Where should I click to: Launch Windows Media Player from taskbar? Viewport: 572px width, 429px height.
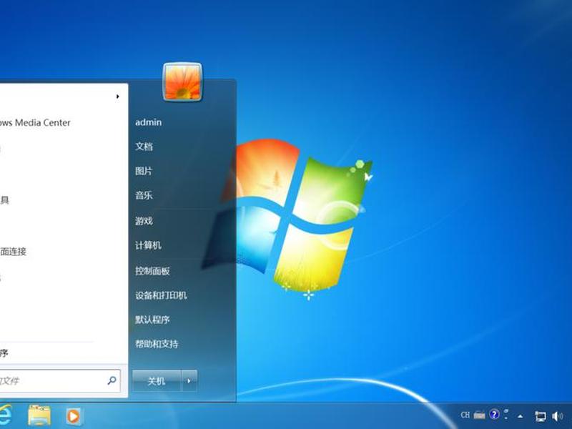[x=74, y=416]
